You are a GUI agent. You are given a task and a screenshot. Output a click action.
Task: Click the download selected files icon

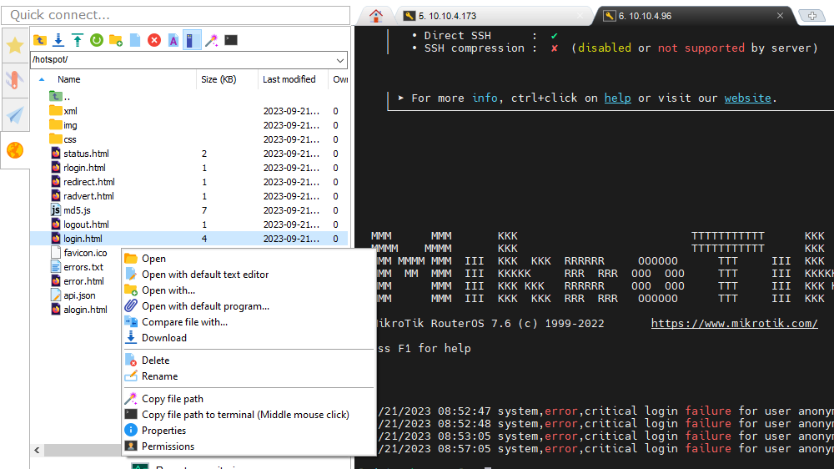pos(58,40)
